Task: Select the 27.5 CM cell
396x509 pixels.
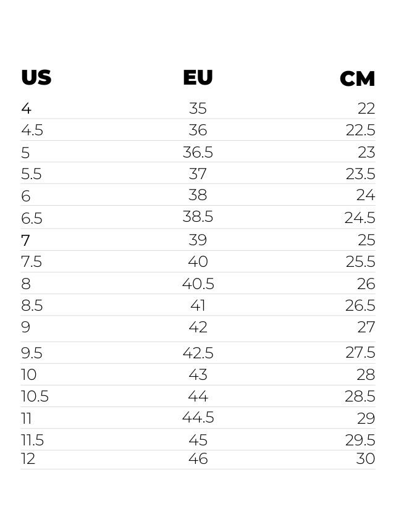Action: tap(360, 352)
